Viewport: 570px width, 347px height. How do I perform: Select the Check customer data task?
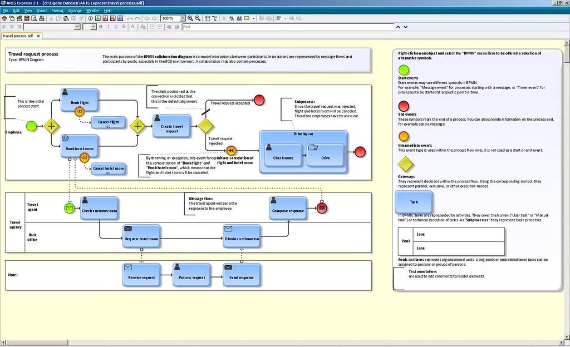click(x=99, y=209)
